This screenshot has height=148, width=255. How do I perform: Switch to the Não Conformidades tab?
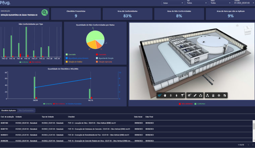[26, 110]
